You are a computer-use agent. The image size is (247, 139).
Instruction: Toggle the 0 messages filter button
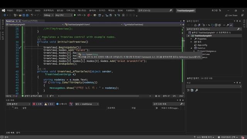click(62, 104)
